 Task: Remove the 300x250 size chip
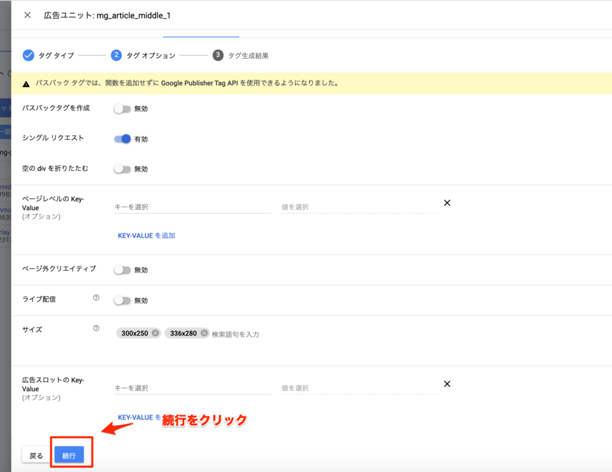click(155, 333)
